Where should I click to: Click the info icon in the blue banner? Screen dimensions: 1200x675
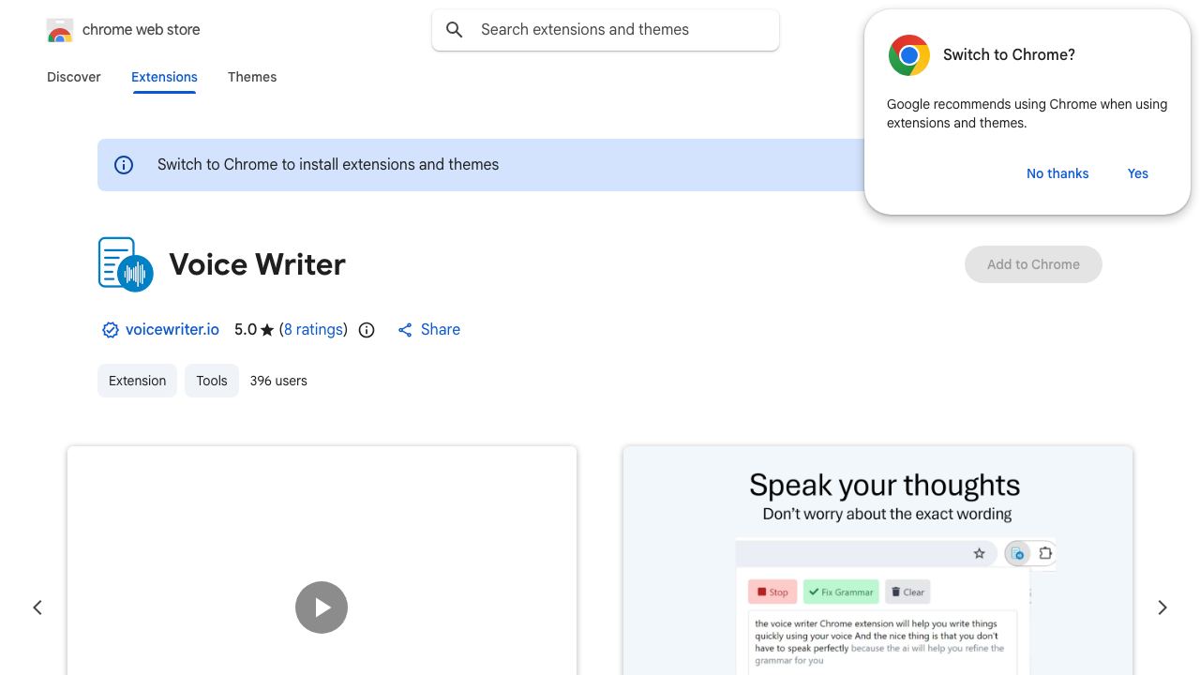click(124, 165)
